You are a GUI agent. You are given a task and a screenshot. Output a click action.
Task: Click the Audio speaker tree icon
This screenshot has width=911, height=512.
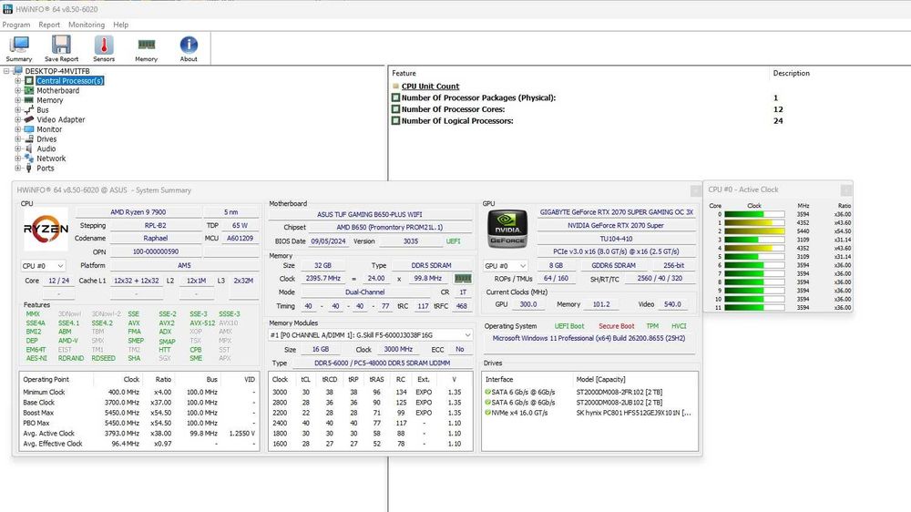[x=29, y=148]
